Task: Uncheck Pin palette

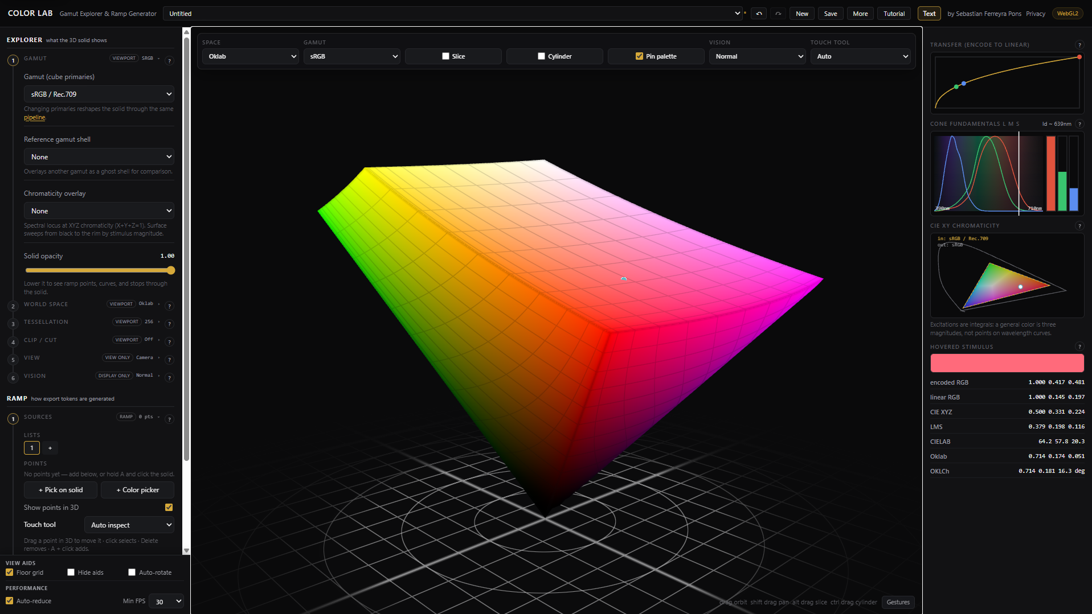Action: [639, 56]
